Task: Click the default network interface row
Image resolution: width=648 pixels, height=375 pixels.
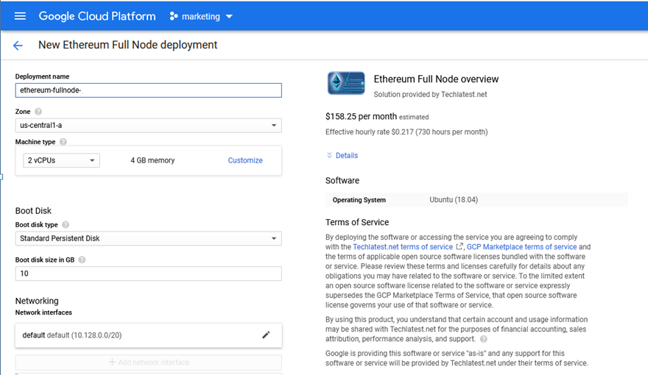Action: click(x=148, y=335)
